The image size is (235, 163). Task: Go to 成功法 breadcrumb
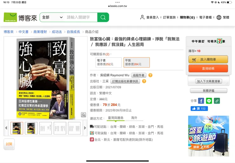tap(57, 32)
